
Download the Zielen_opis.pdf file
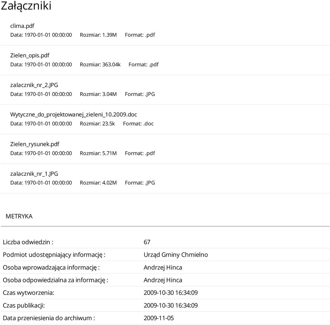[x=30, y=55]
